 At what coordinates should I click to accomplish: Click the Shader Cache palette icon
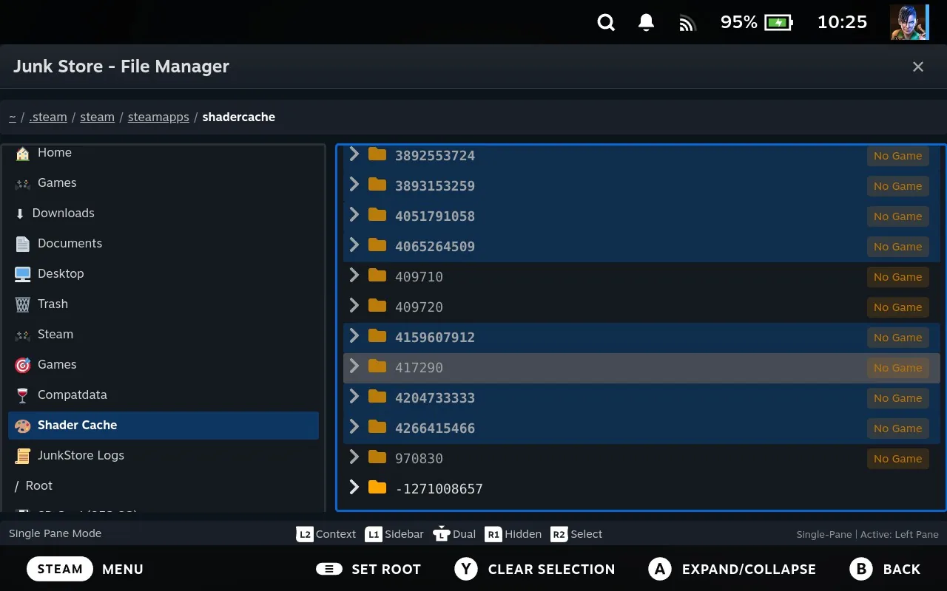click(x=23, y=426)
